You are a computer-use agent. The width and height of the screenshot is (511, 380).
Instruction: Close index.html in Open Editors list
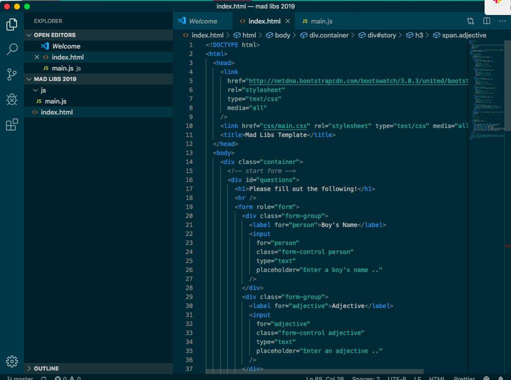click(37, 57)
